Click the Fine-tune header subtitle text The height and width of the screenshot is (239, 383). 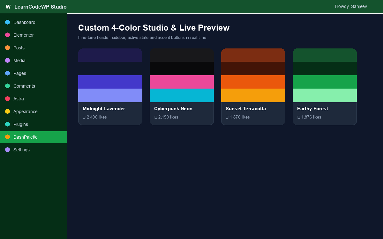click(x=142, y=37)
